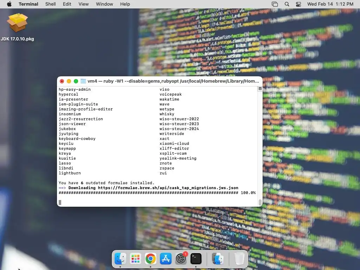Open the Help menu
This screenshot has height=270, width=360.
coord(125,4)
